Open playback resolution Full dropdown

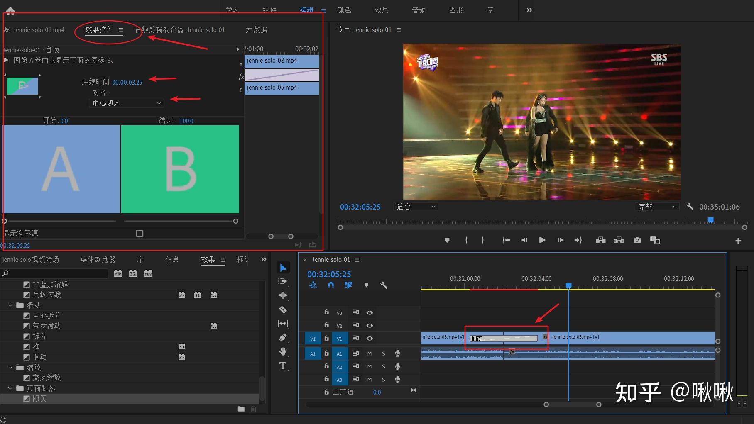point(657,207)
